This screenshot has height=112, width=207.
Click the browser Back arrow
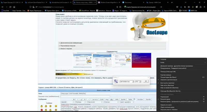3,7
